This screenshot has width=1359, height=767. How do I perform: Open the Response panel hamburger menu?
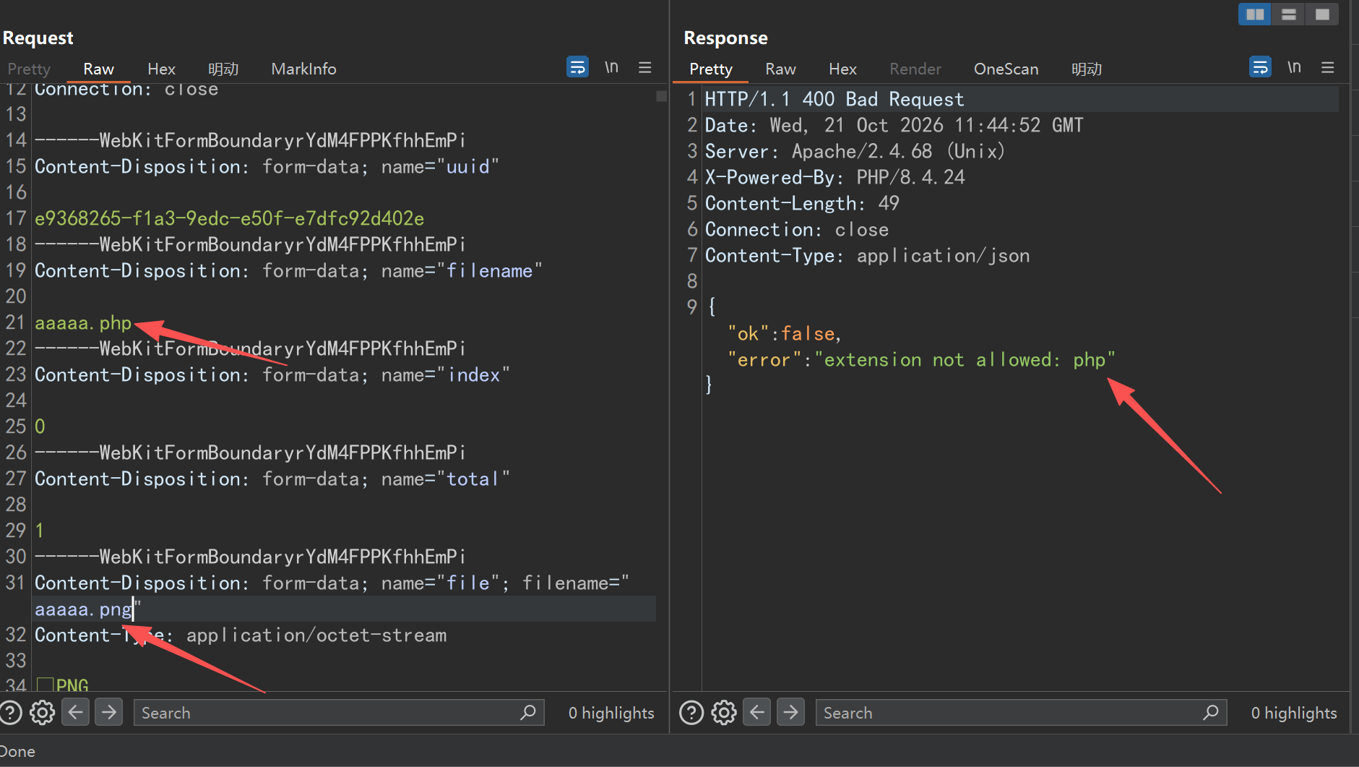point(1328,67)
